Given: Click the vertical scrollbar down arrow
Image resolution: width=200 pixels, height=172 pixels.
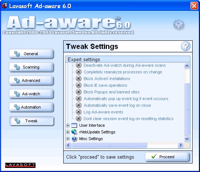Looking at the screenshot, I should click(187, 139).
